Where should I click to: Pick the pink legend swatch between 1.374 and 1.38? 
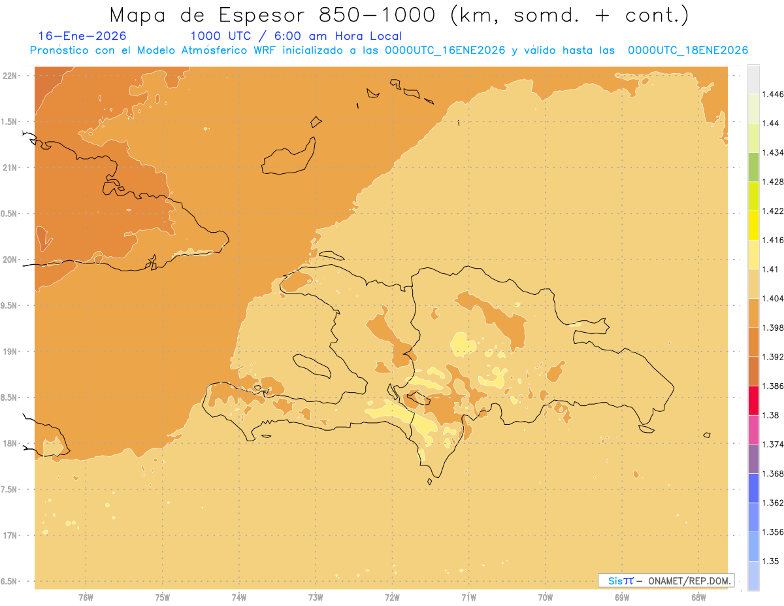tap(753, 429)
